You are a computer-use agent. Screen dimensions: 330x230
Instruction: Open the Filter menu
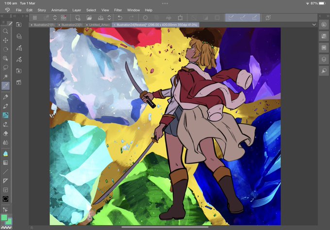pyautogui.click(x=118, y=10)
